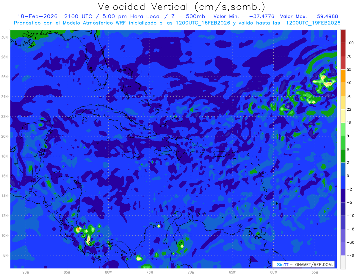Click the '60W' longitude label
The width and height of the screenshot is (357, 276).
pos(274,272)
